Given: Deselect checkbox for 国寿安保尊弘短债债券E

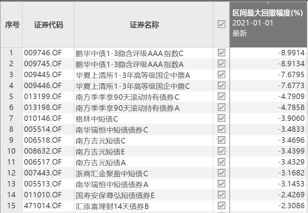Looking at the screenshot, I should click(222, 195).
